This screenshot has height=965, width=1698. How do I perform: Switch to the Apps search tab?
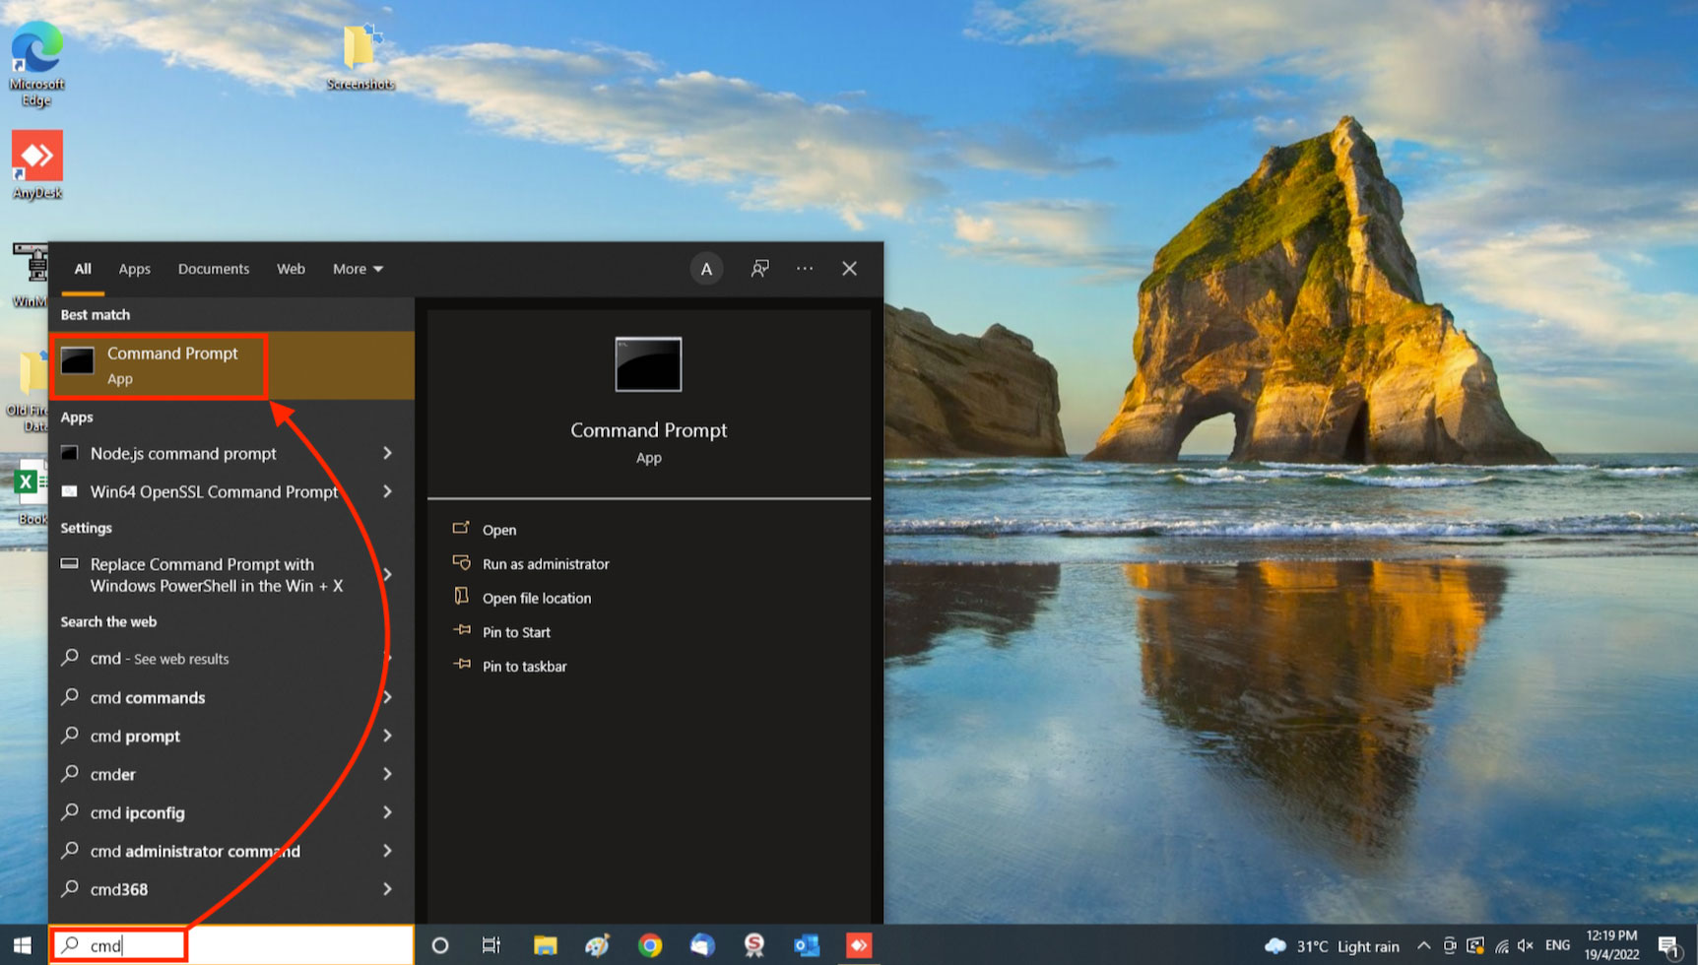point(134,269)
